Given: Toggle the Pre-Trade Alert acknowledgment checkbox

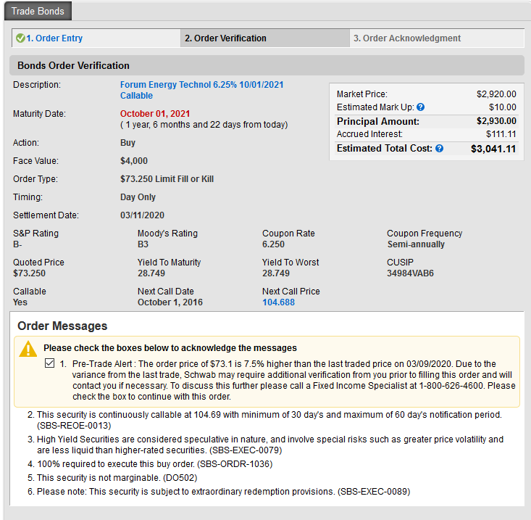Looking at the screenshot, I should click(x=49, y=363).
